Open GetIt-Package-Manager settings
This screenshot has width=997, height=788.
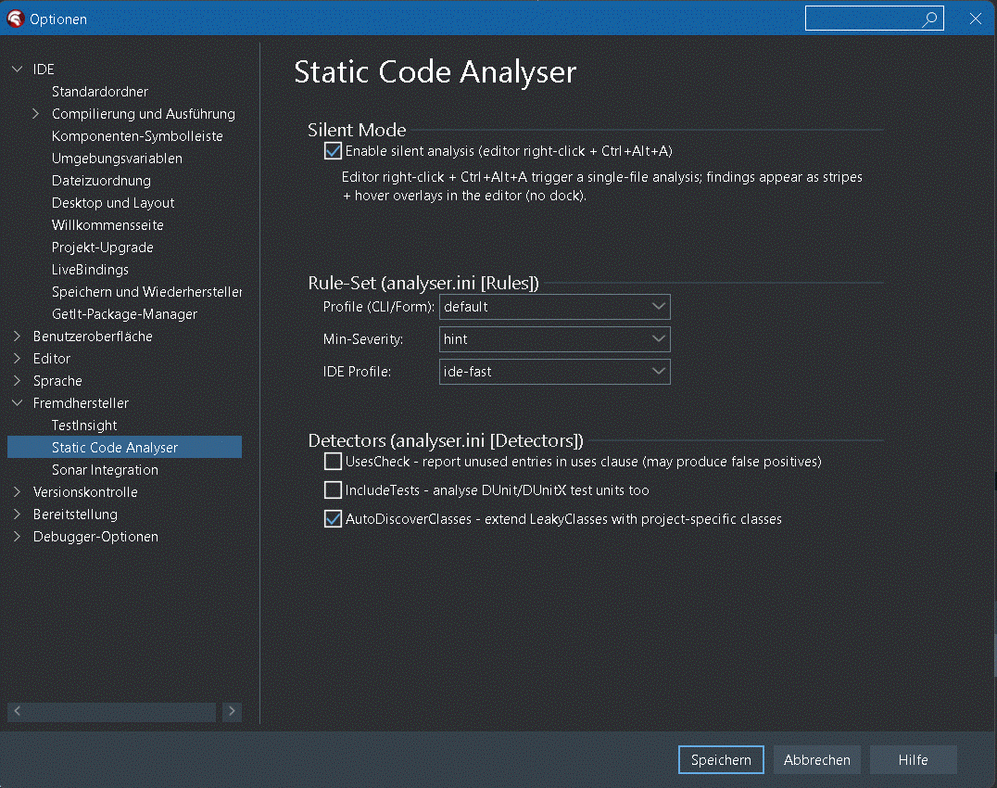(x=124, y=314)
